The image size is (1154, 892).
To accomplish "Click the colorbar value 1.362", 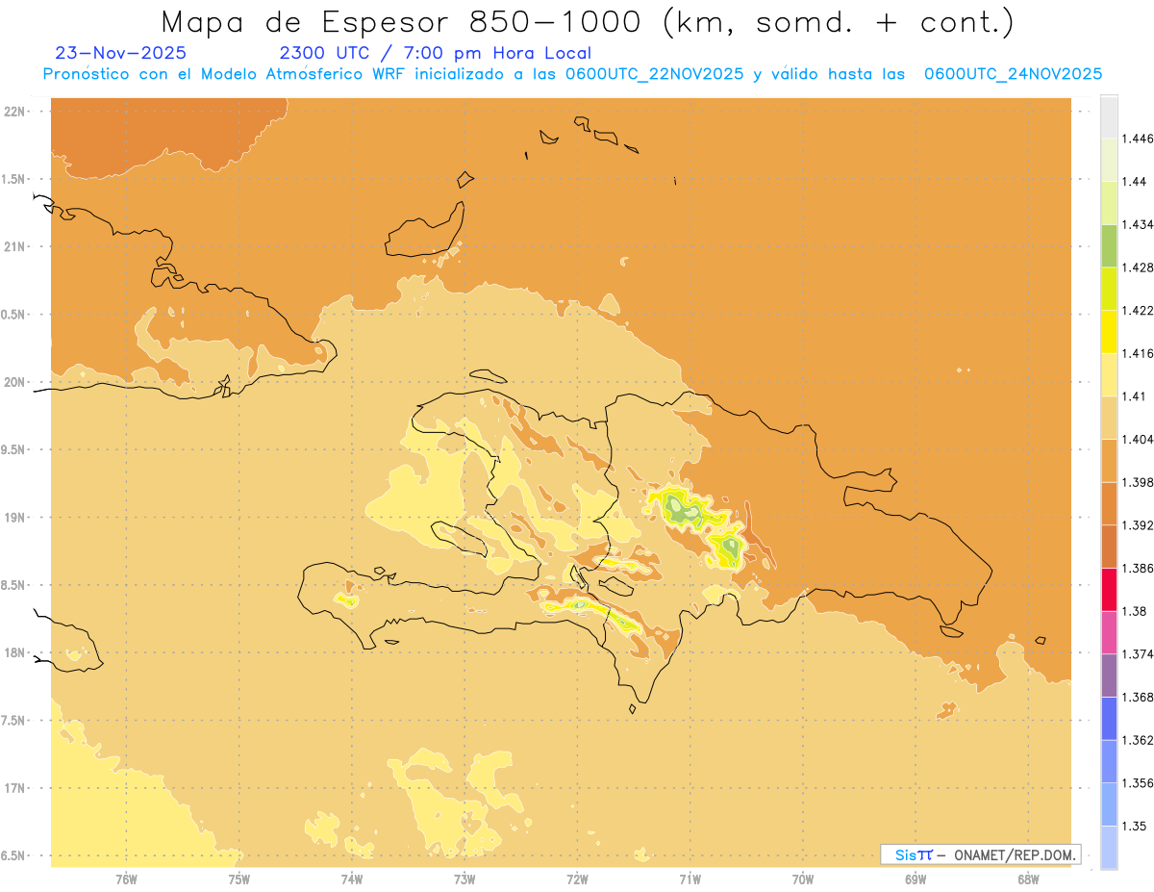I will pyautogui.click(x=1138, y=740).
